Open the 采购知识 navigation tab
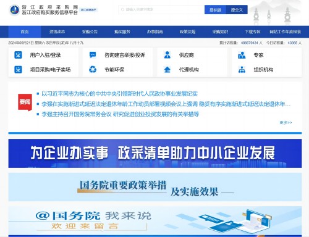 point(220,31)
